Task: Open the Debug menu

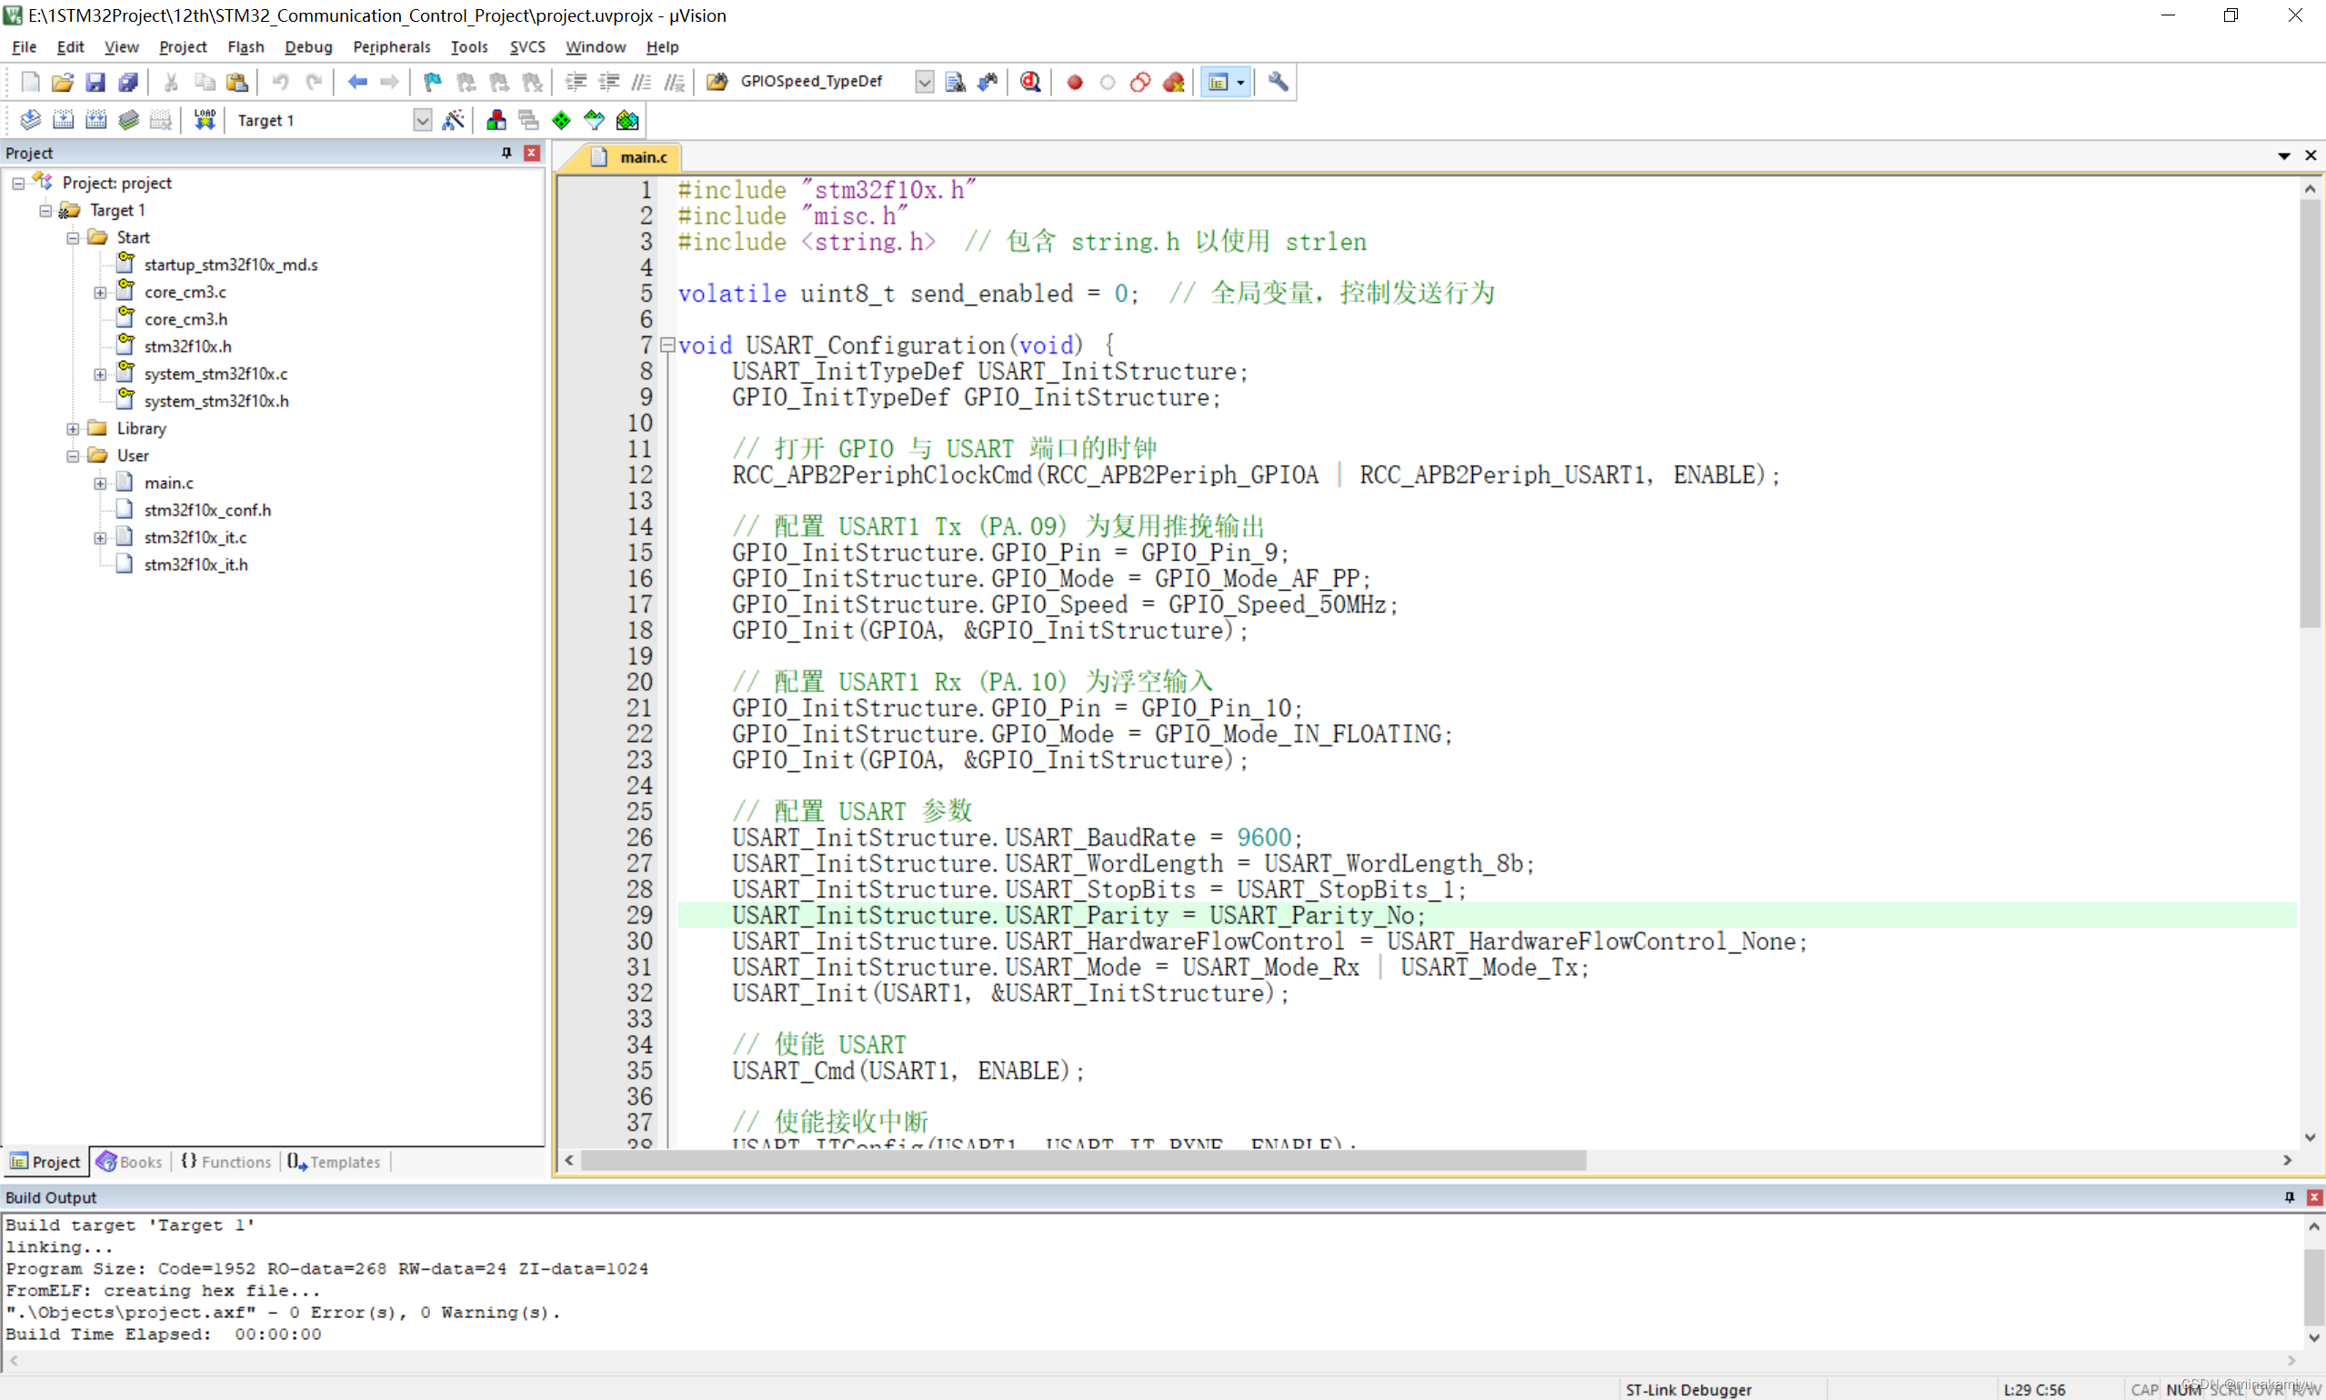Action: 308,46
